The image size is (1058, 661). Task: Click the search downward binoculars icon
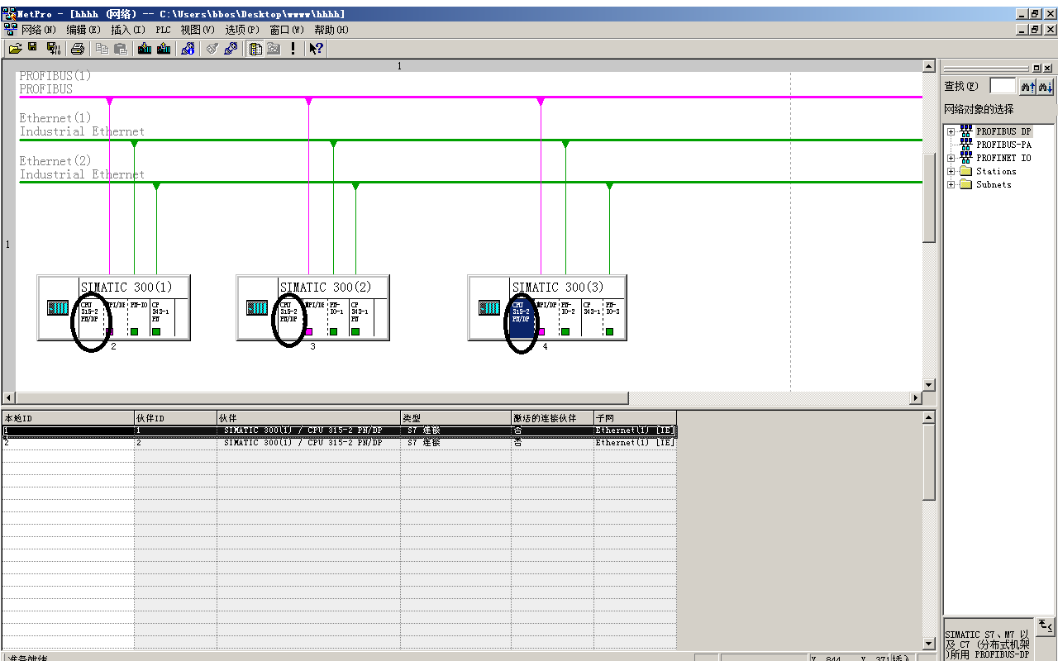(x=1046, y=86)
